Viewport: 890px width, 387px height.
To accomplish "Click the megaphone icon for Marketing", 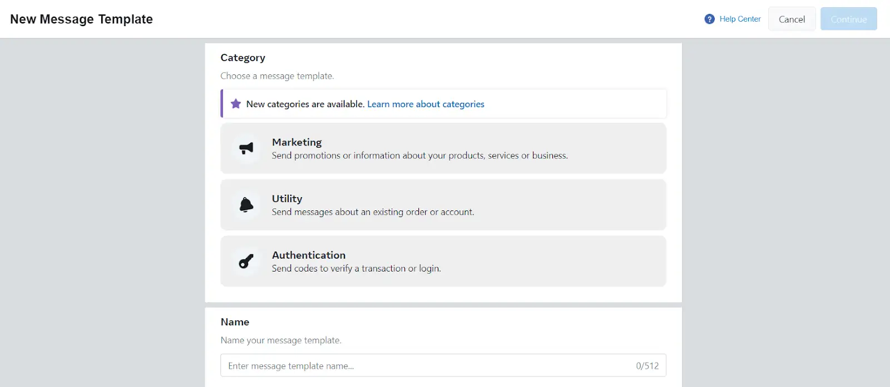I will coord(246,148).
